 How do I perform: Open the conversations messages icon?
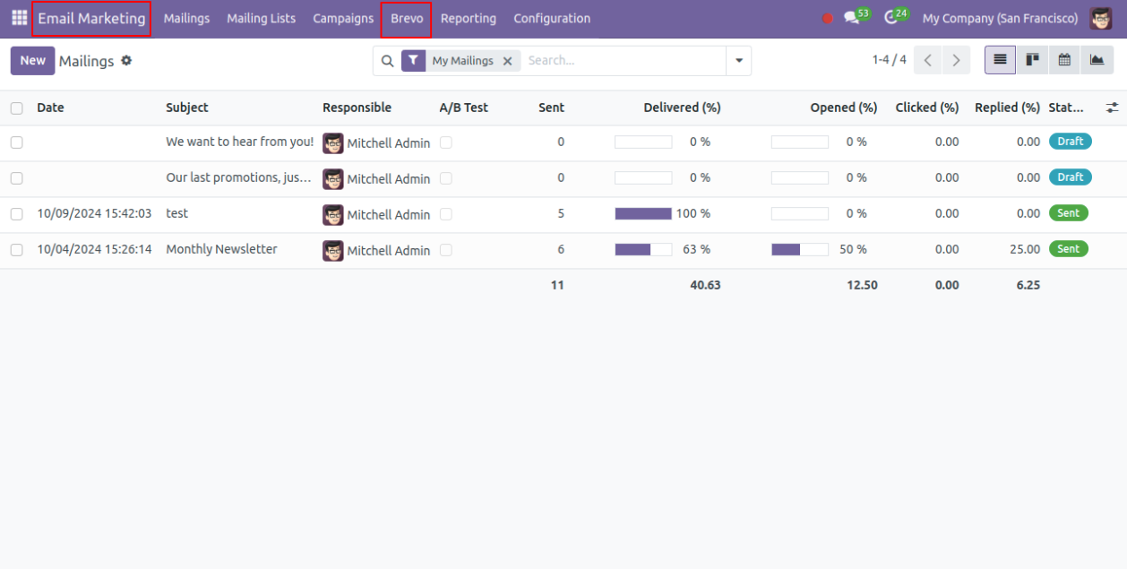click(x=851, y=18)
